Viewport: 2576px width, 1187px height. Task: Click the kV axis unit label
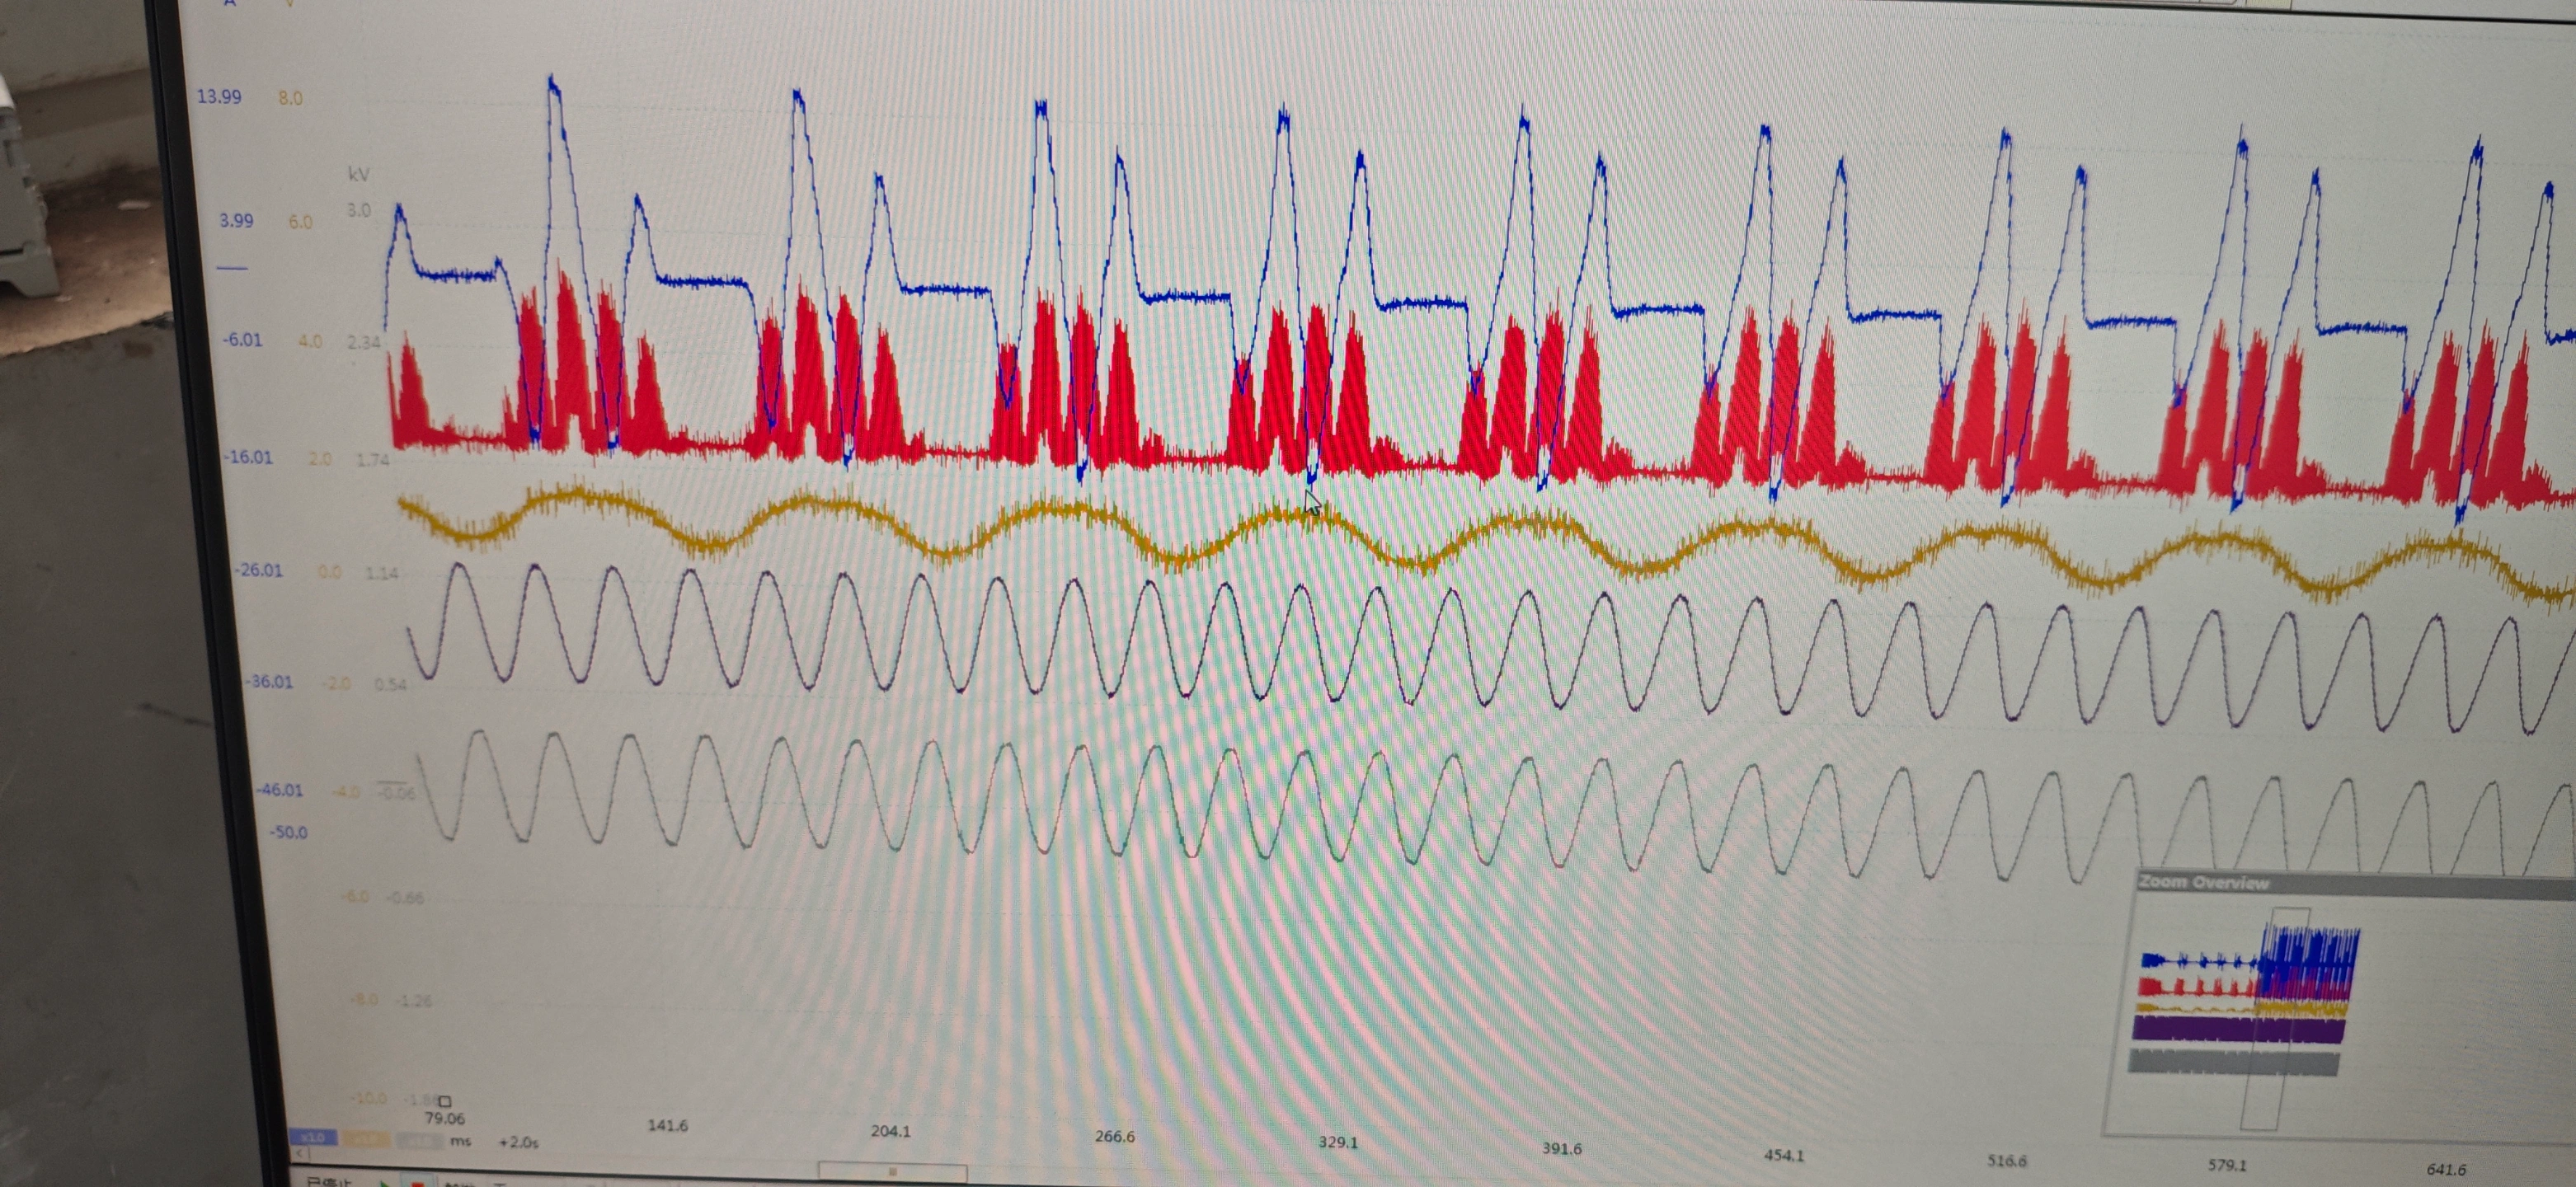tap(358, 174)
